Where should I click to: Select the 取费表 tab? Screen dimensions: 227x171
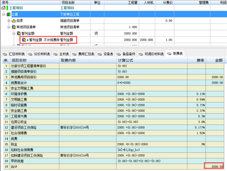pyautogui.click(x=175, y=54)
